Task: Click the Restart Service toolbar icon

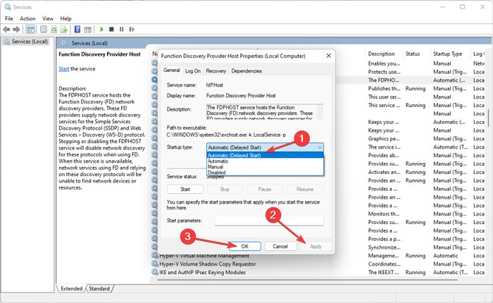Action: click(132, 30)
